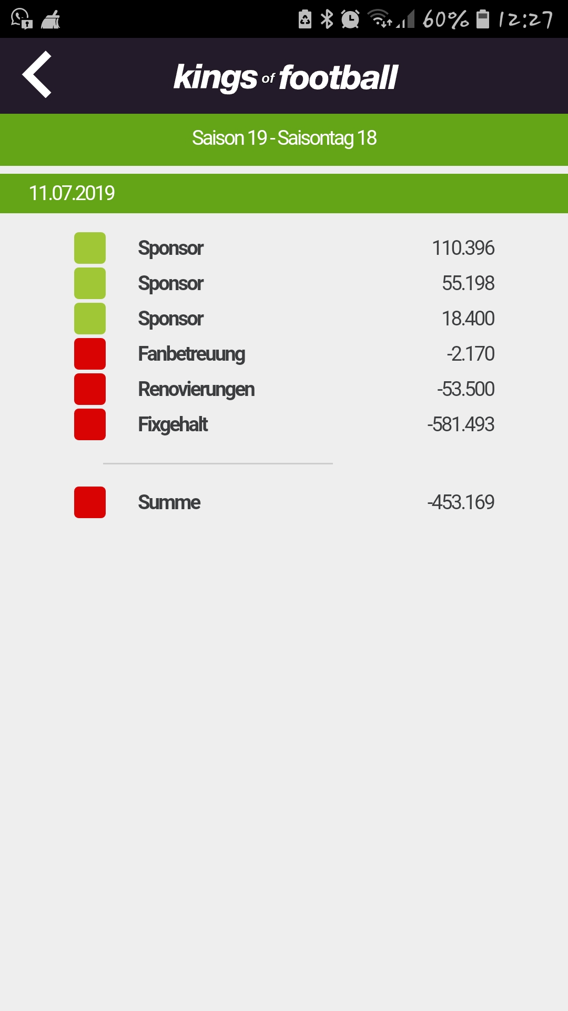The width and height of the screenshot is (568, 1011).
Task: Tap the Summe total value -453.169
Action: click(461, 502)
